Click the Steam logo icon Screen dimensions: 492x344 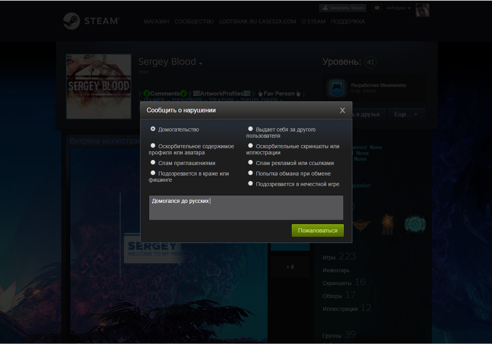tap(72, 21)
